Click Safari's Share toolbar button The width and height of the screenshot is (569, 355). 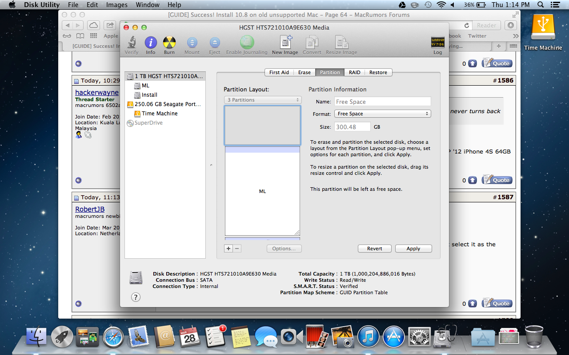point(110,25)
